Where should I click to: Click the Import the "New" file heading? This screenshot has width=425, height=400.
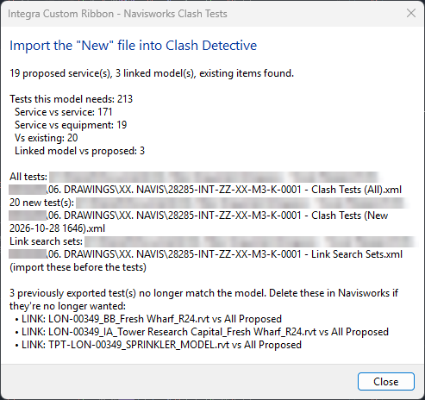[133, 46]
